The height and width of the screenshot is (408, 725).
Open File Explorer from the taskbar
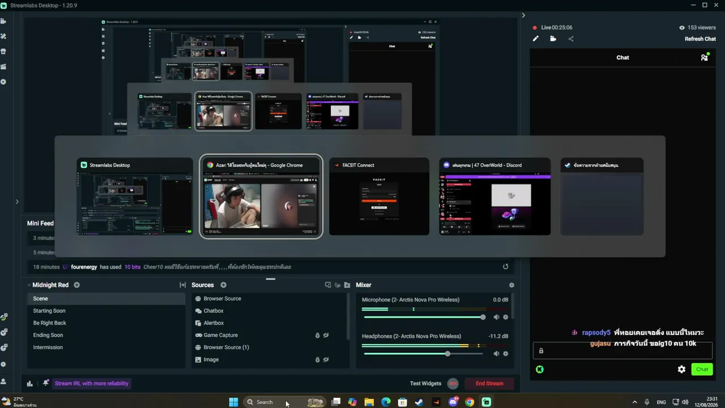point(369,402)
